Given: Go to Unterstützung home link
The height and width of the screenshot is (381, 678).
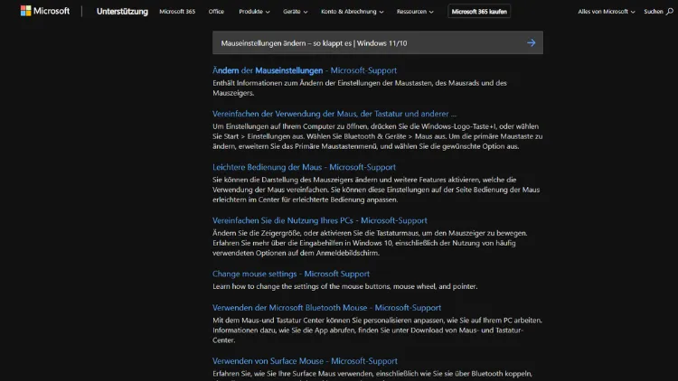Looking at the screenshot, I should (122, 12).
